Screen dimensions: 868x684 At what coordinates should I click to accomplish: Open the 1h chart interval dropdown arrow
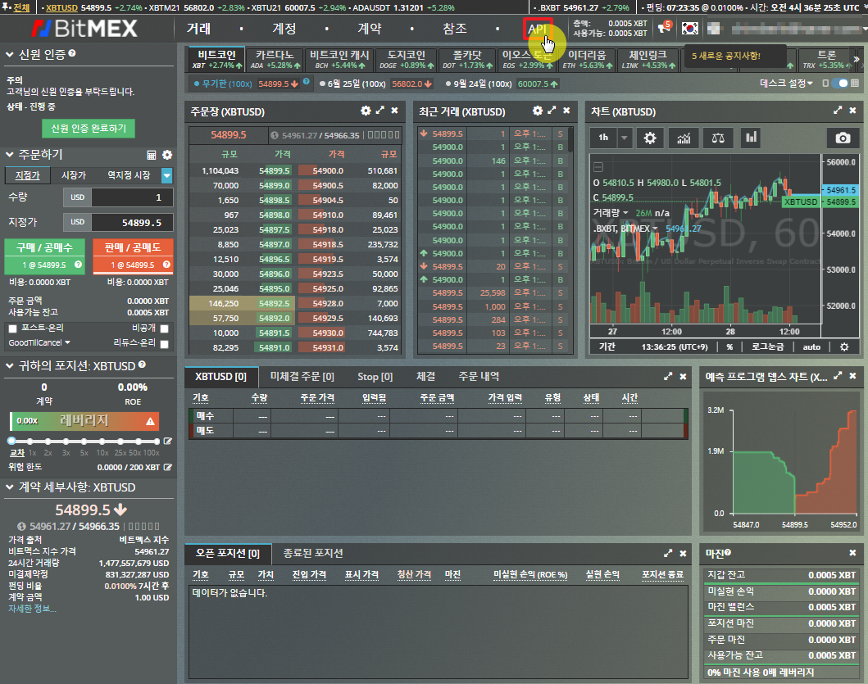point(625,138)
